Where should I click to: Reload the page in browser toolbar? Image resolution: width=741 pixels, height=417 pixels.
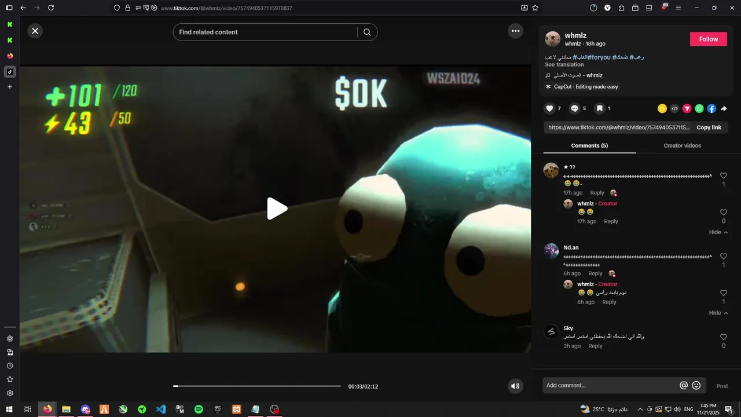point(51,8)
